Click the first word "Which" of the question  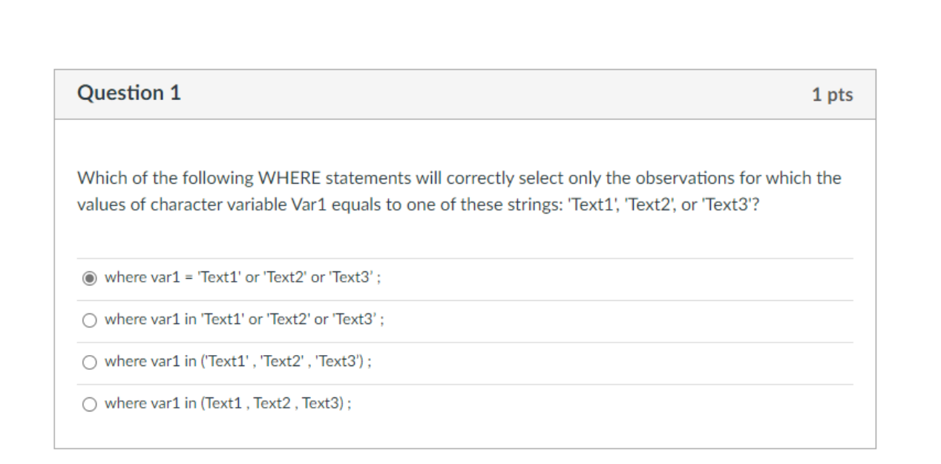click(x=97, y=178)
